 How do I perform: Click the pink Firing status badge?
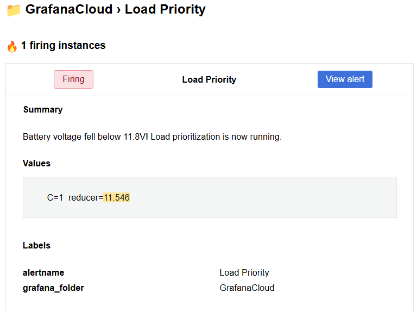click(73, 79)
